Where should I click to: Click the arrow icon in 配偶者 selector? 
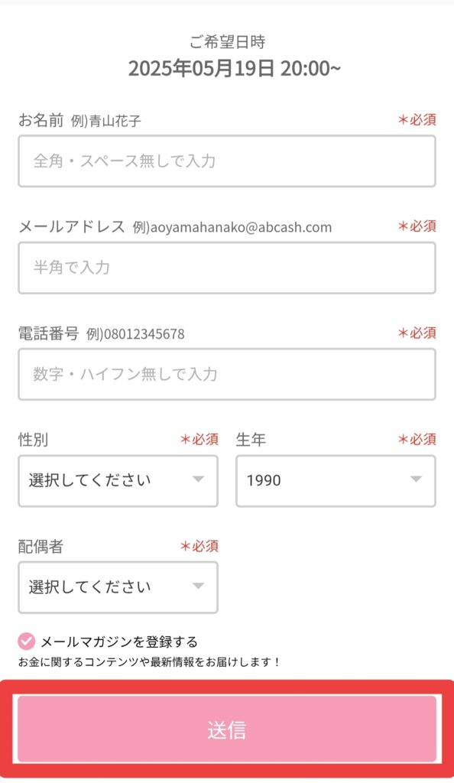coord(199,586)
